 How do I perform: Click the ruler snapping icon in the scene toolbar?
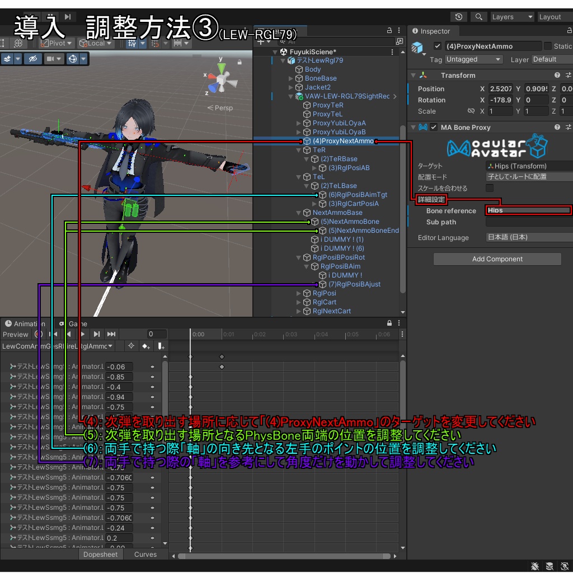(177, 43)
